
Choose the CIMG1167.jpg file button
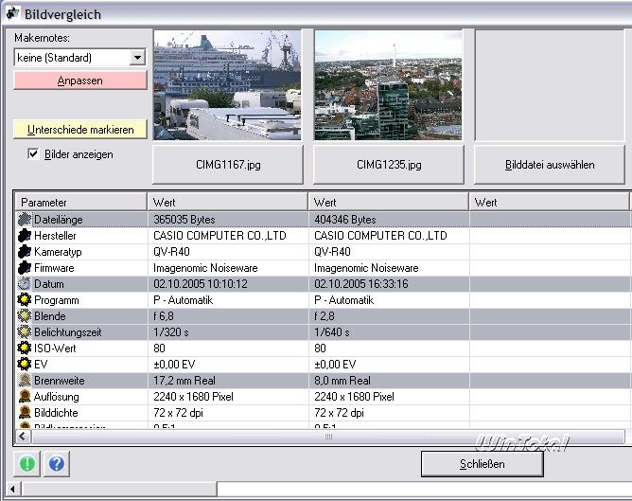(x=227, y=165)
